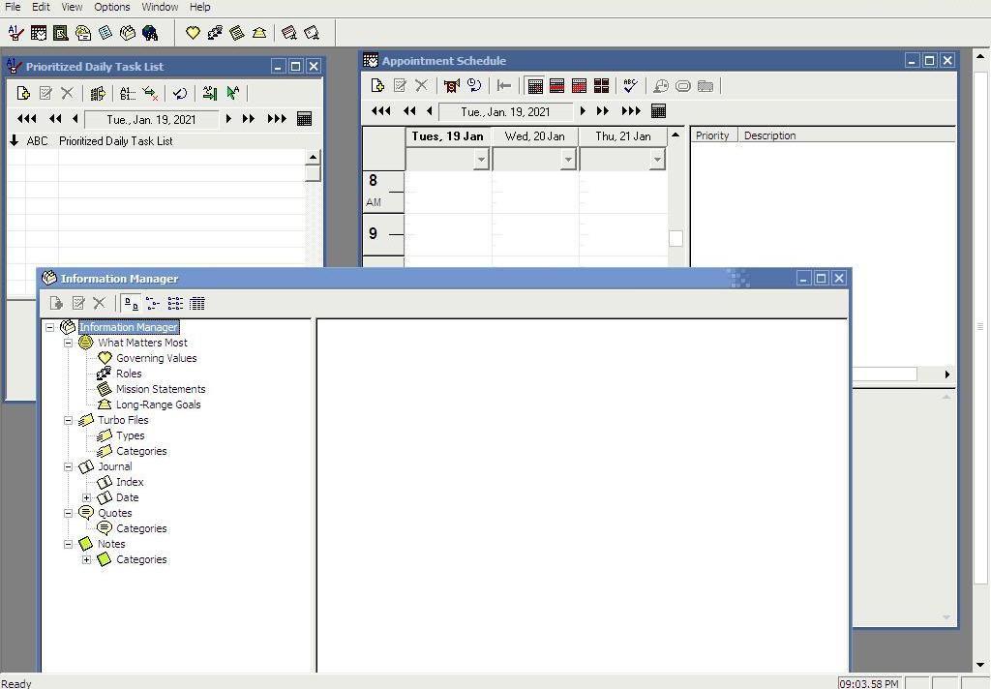Image resolution: width=991 pixels, height=689 pixels.
Task: Open the Window menu
Action: tap(160, 7)
